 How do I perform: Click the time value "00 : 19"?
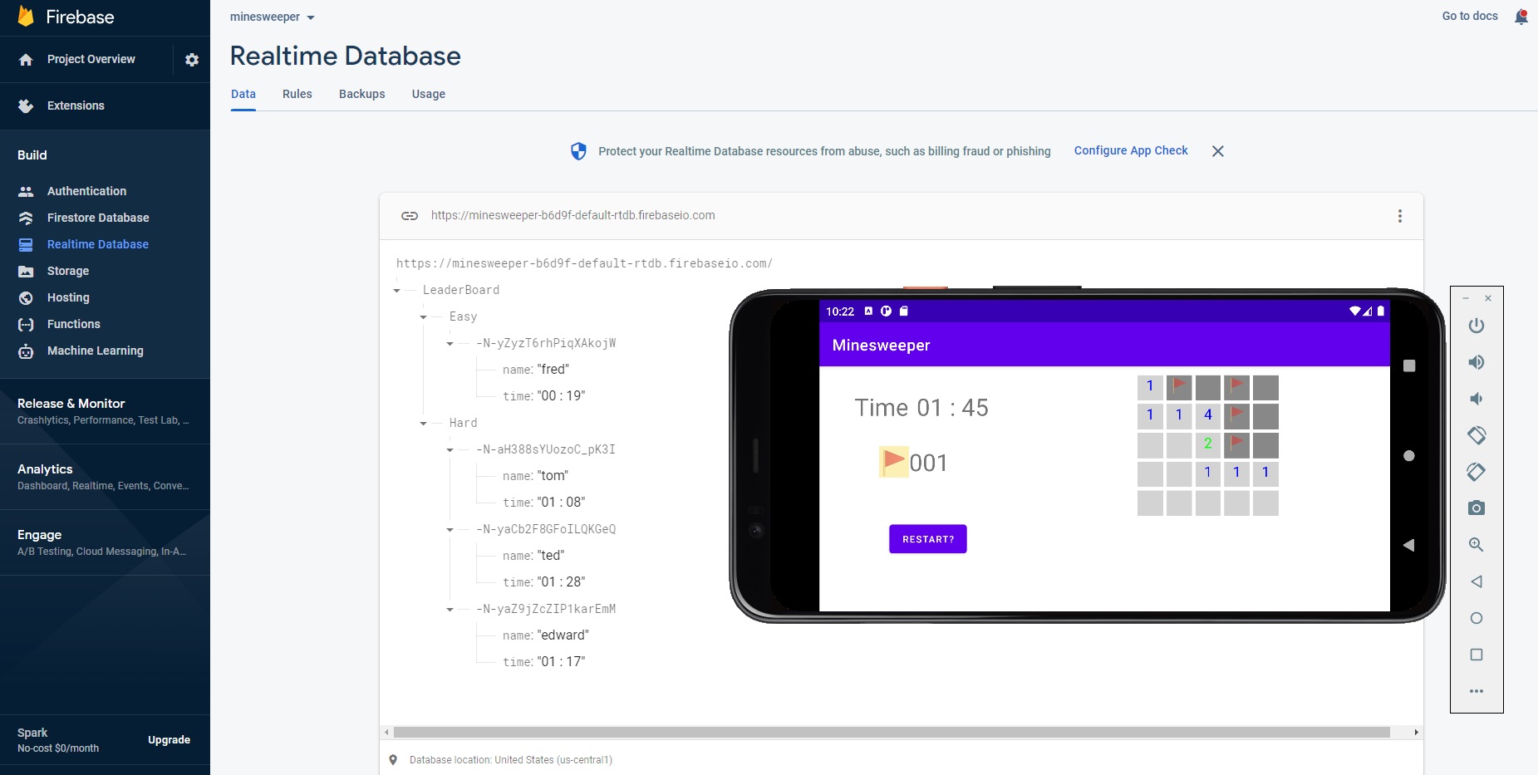[x=561, y=396]
